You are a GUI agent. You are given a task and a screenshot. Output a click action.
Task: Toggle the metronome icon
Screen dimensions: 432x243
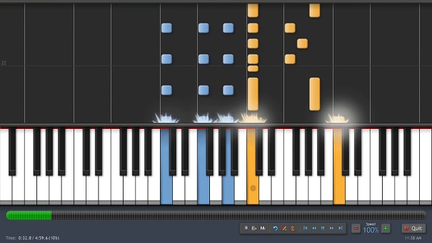(293, 228)
